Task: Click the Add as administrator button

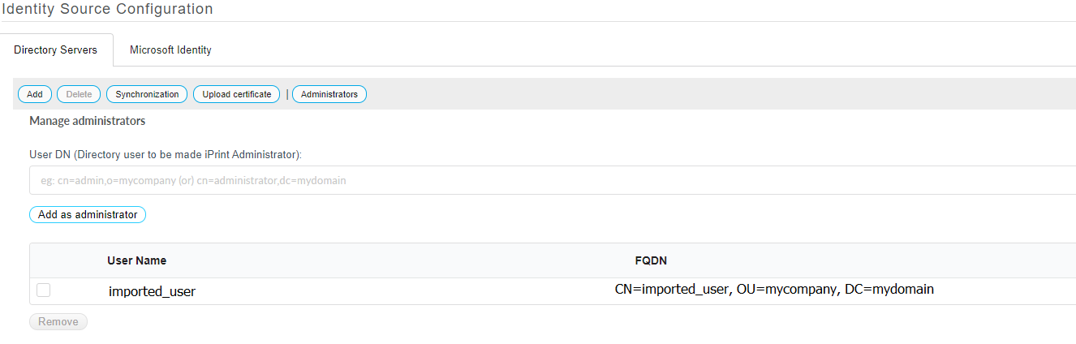Action: (x=88, y=215)
